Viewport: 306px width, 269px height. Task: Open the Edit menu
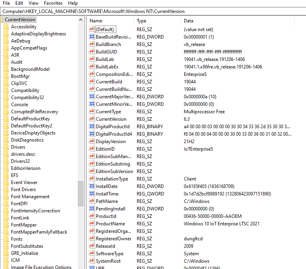[19, 3]
